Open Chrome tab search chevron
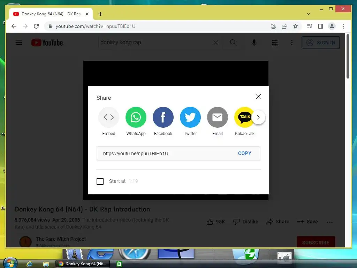 click(x=309, y=14)
